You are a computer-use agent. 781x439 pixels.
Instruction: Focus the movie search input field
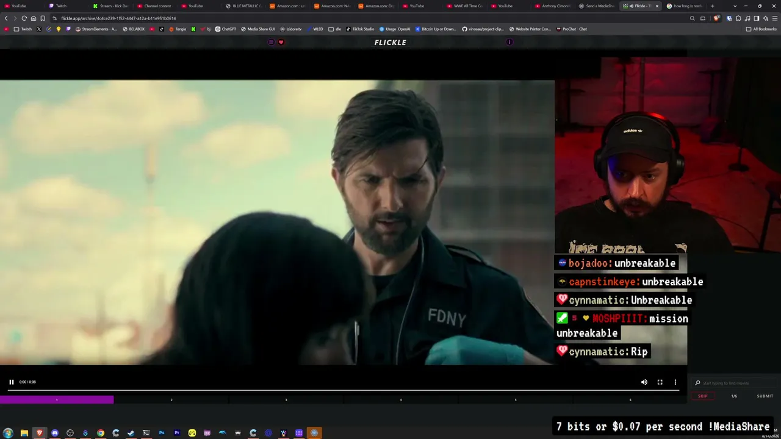[x=735, y=383]
